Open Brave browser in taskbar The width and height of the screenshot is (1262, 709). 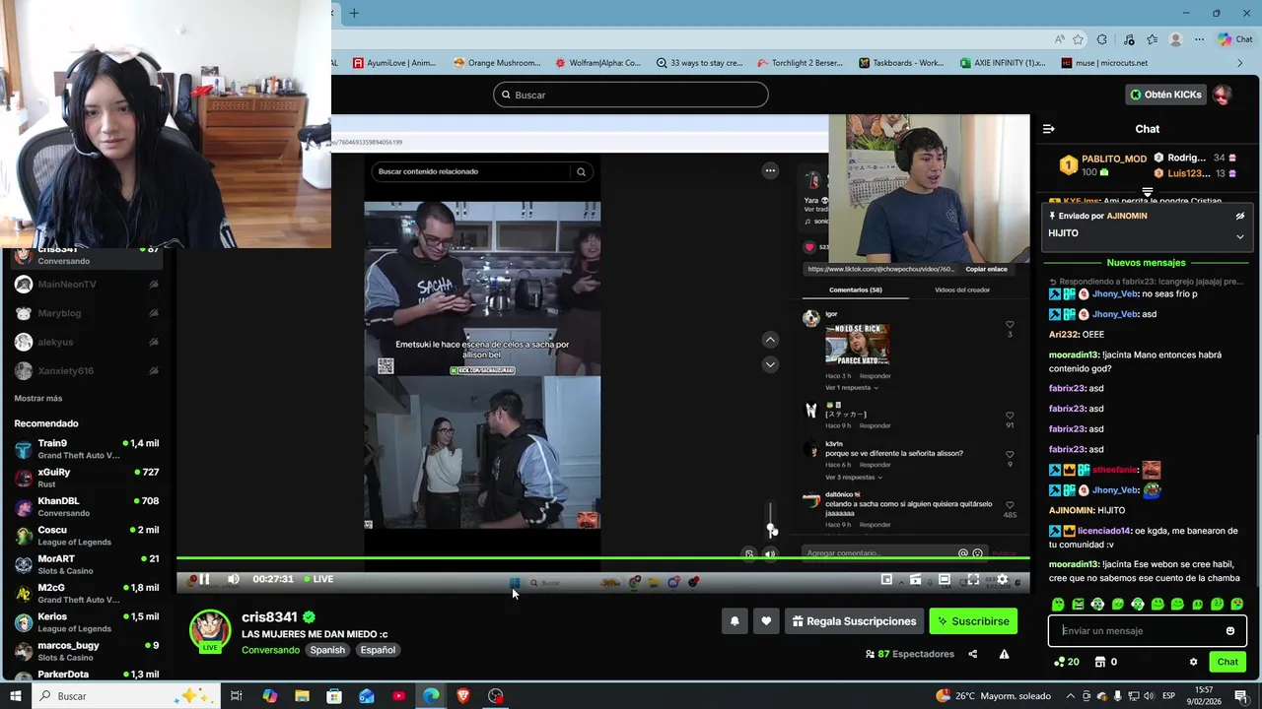tap(463, 696)
